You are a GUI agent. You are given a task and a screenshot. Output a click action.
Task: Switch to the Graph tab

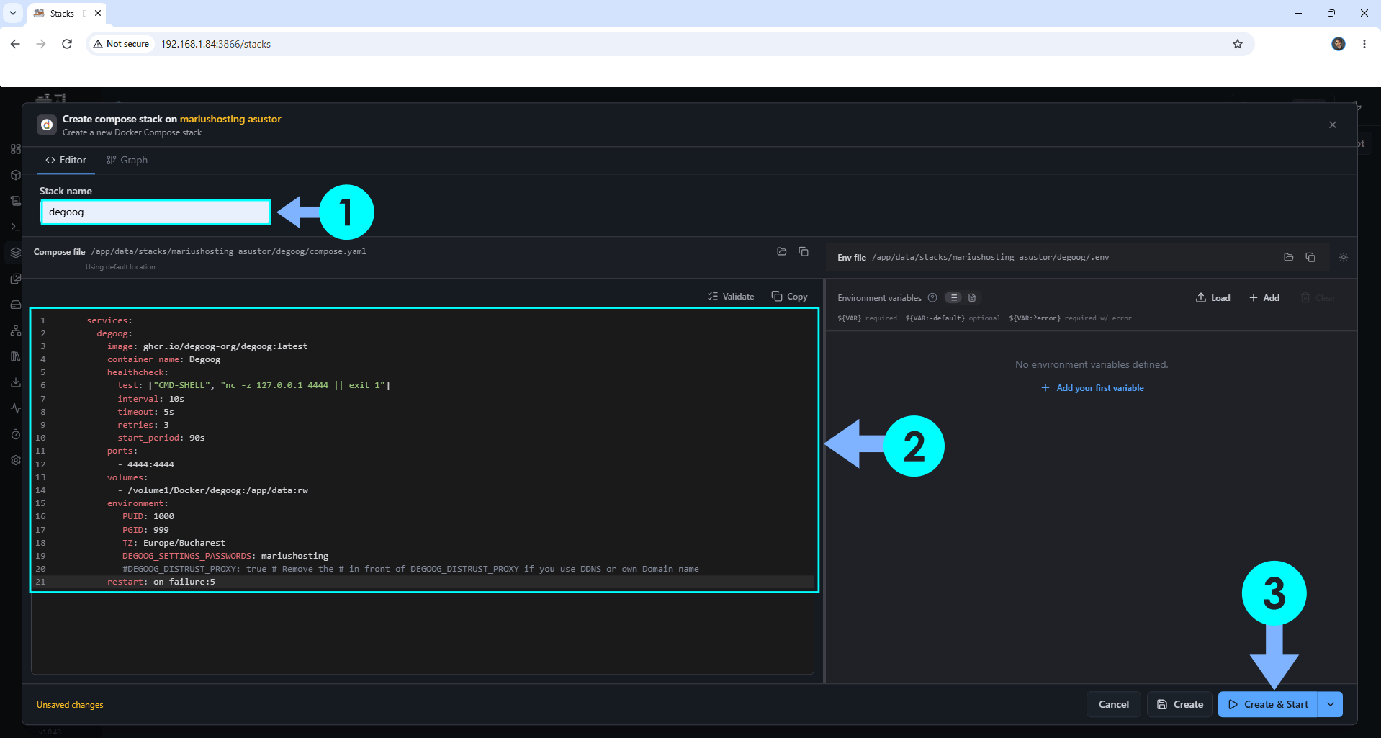click(127, 160)
